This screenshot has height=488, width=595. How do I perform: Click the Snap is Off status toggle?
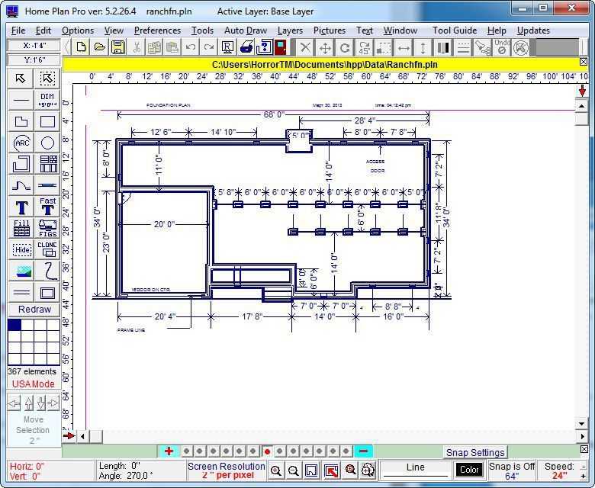[x=512, y=471]
